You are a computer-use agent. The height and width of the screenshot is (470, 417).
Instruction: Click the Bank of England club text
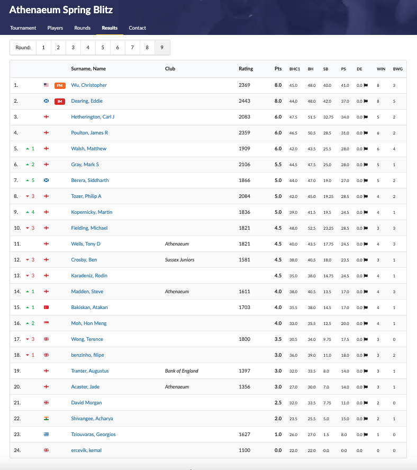pyautogui.click(x=182, y=371)
